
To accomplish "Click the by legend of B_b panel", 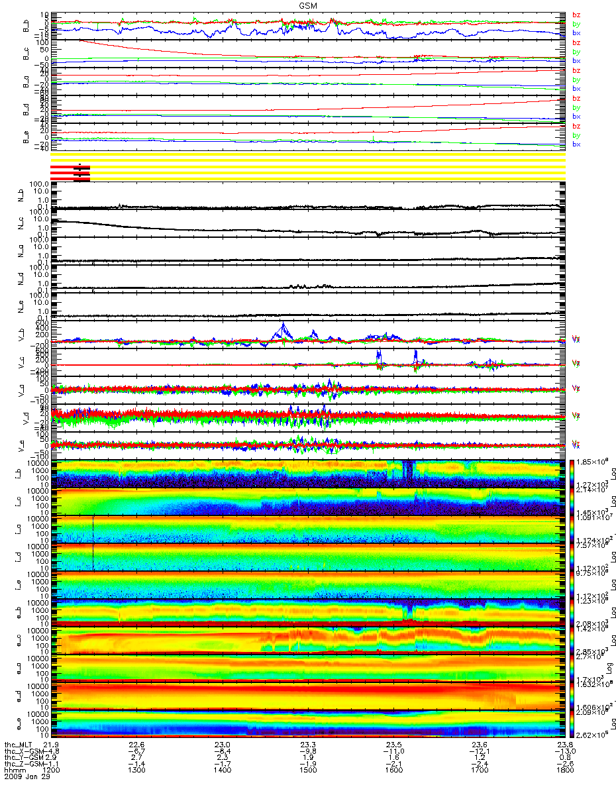I will pyautogui.click(x=576, y=24).
